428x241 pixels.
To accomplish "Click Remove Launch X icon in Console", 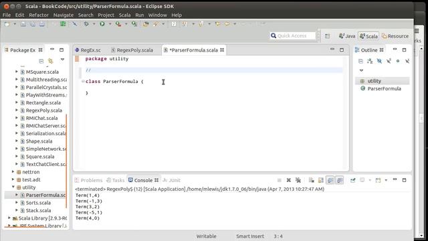I will pos(288,180).
